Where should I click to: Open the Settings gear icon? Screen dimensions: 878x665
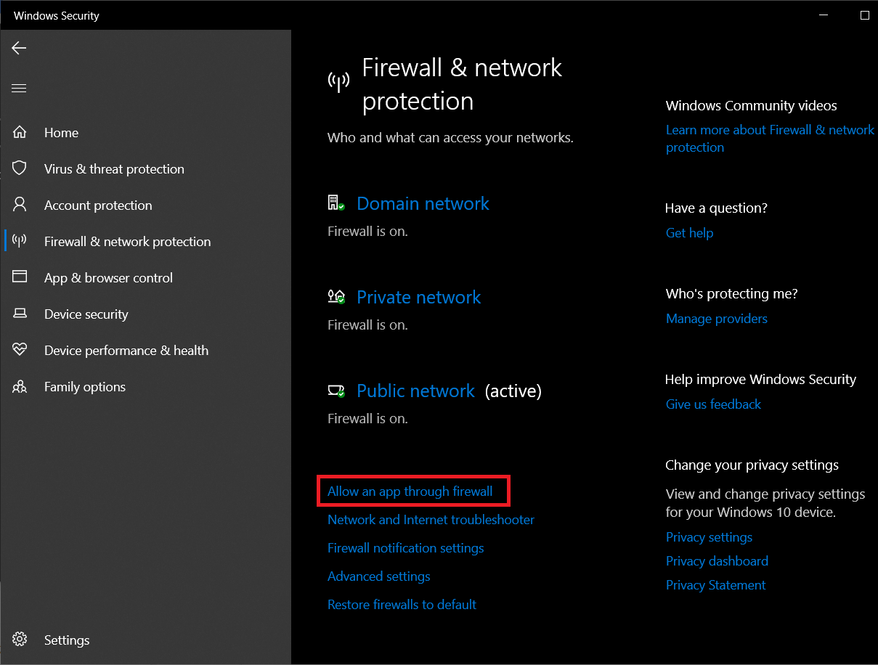click(x=20, y=640)
